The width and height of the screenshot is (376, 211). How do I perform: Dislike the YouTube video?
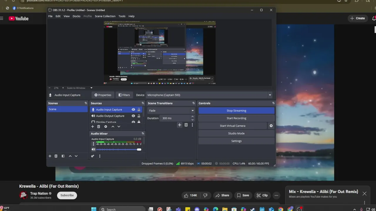tap(205, 195)
